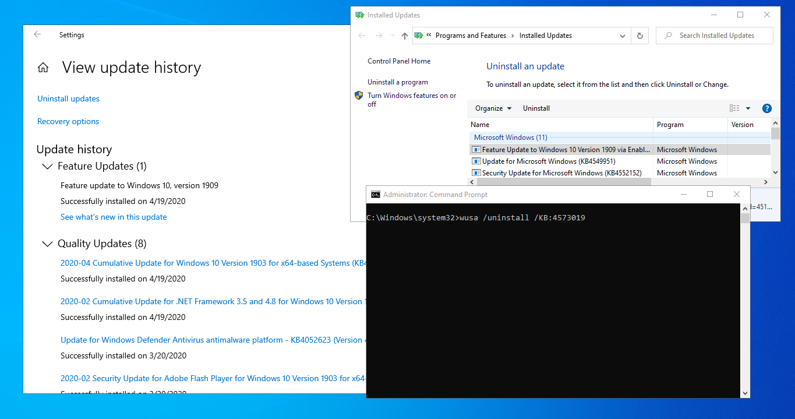
Task: Collapse the Feature Updates (1) section
Action: pos(48,167)
